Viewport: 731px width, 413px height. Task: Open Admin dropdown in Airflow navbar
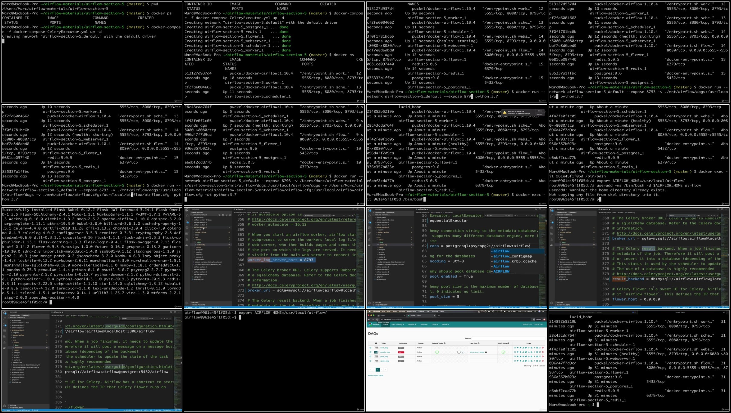[x=424, y=325]
